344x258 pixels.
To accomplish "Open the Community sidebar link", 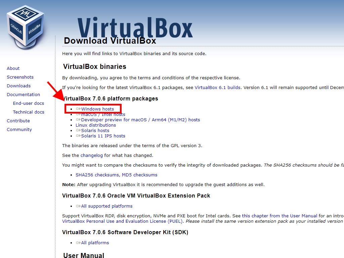I will pyautogui.click(x=19, y=129).
